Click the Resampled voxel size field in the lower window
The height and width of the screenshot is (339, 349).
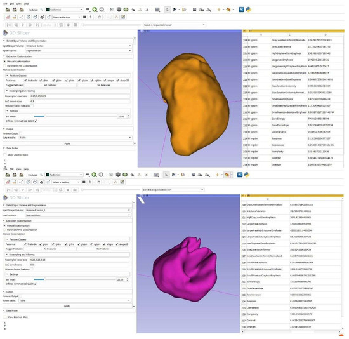pyautogui.click(x=79, y=260)
